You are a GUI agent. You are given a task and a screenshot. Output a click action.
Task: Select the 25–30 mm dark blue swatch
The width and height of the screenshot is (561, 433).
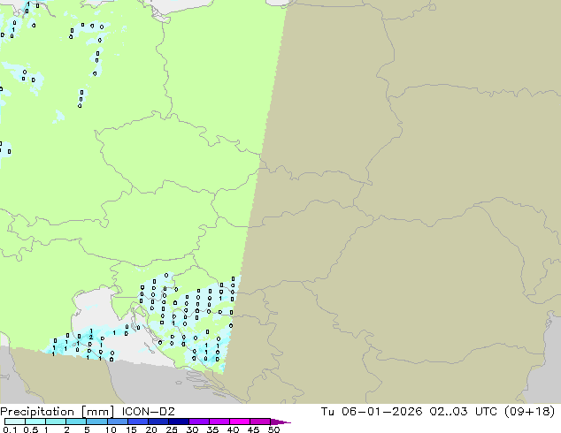pos(179,422)
